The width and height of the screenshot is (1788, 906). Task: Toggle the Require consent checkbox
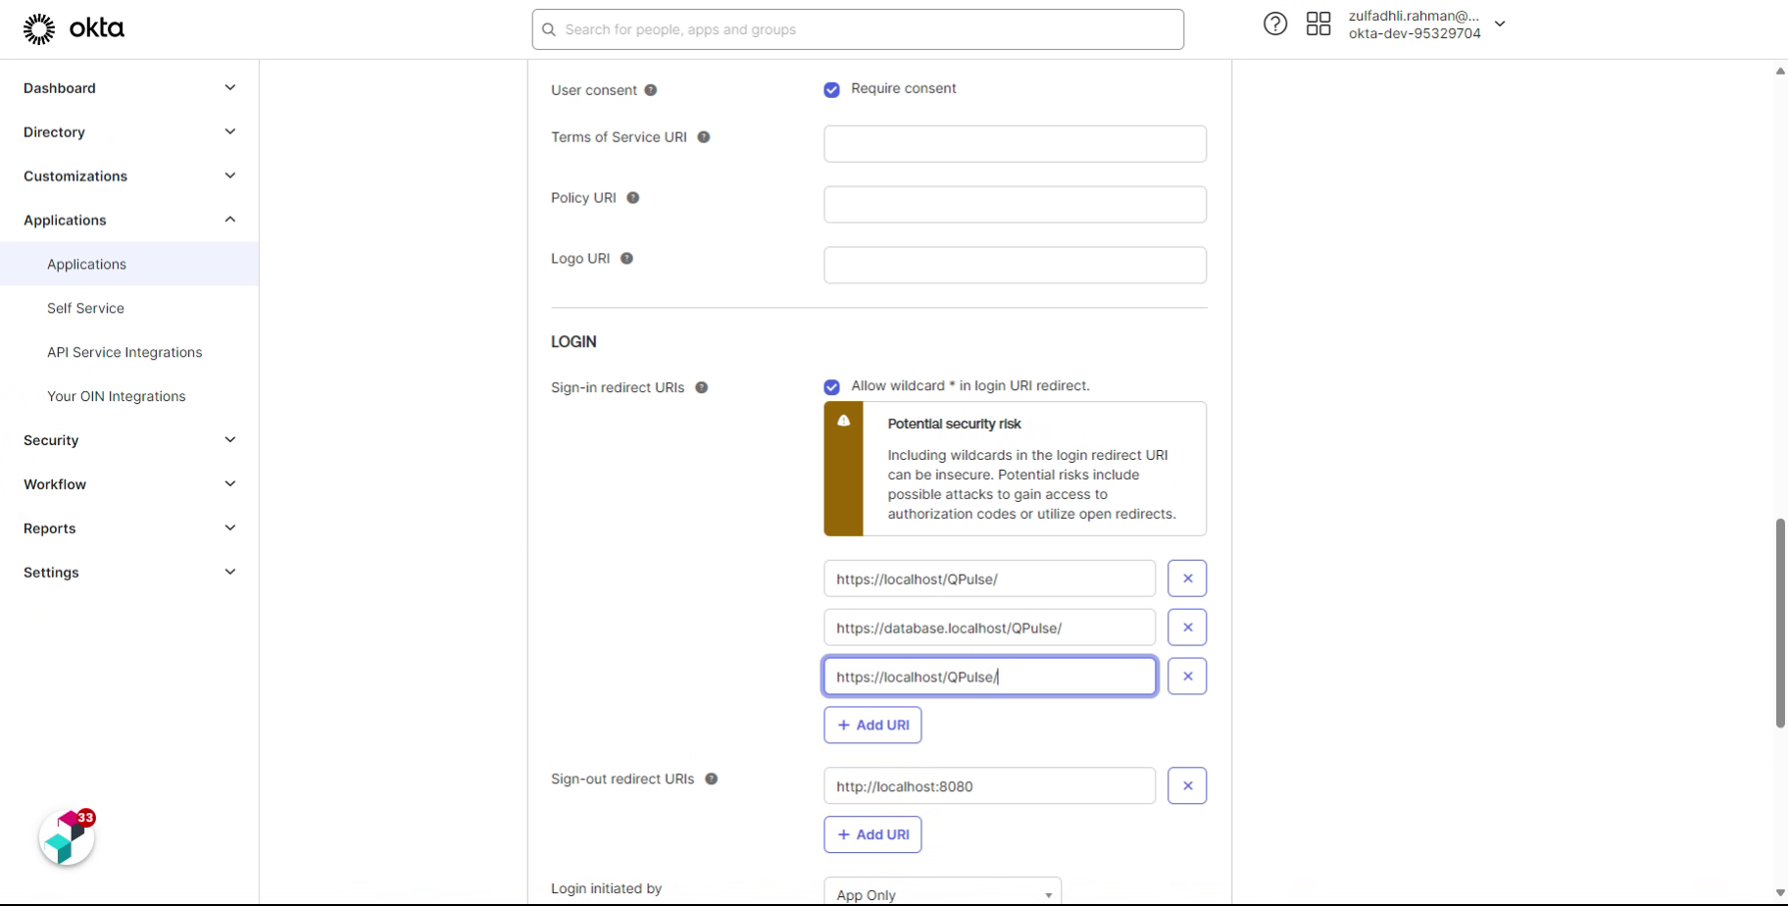832,90
